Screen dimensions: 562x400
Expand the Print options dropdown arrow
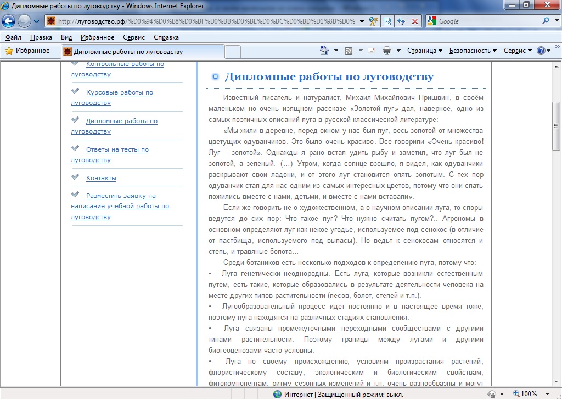click(x=398, y=51)
